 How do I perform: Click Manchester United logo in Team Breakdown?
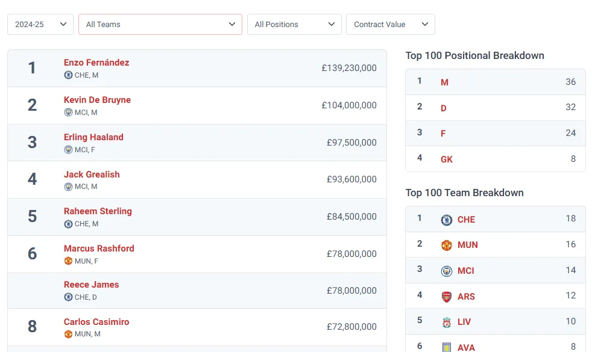click(446, 245)
